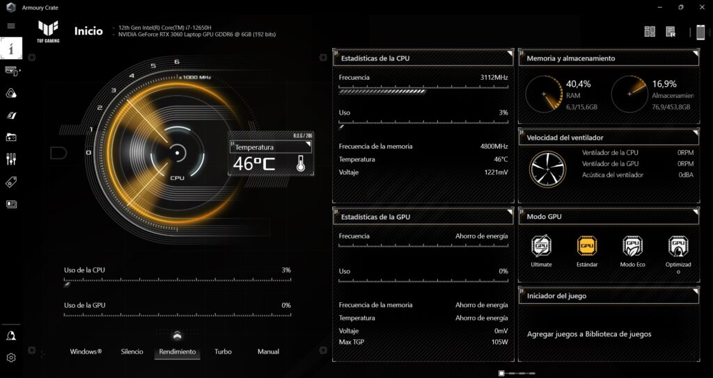The image size is (713, 378).
Task: Open the hamburger navigation menu
Action: click(x=11, y=26)
